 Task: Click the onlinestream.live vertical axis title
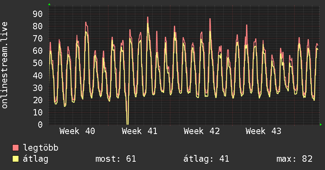pyautogui.click(x=4, y=65)
